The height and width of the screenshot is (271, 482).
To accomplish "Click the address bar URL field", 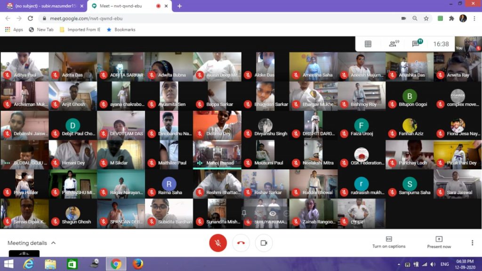I will click(x=212, y=18).
